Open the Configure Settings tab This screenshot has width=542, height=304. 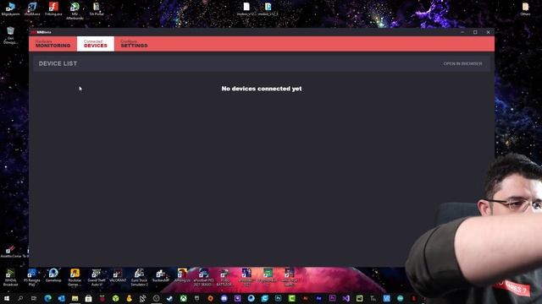click(134, 44)
